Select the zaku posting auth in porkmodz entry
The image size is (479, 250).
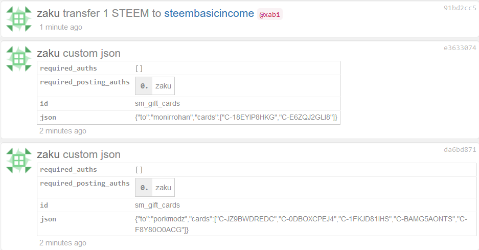click(155, 187)
